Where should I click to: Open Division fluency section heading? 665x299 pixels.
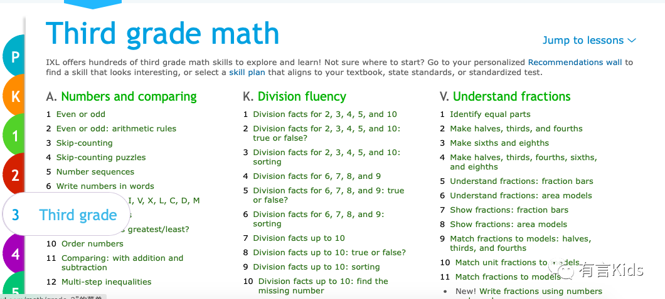pyautogui.click(x=302, y=96)
